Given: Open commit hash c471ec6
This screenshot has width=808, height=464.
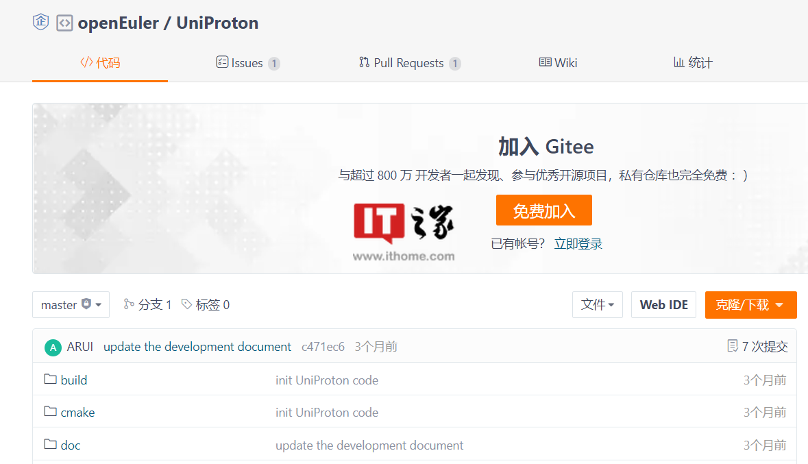Looking at the screenshot, I should pos(323,347).
